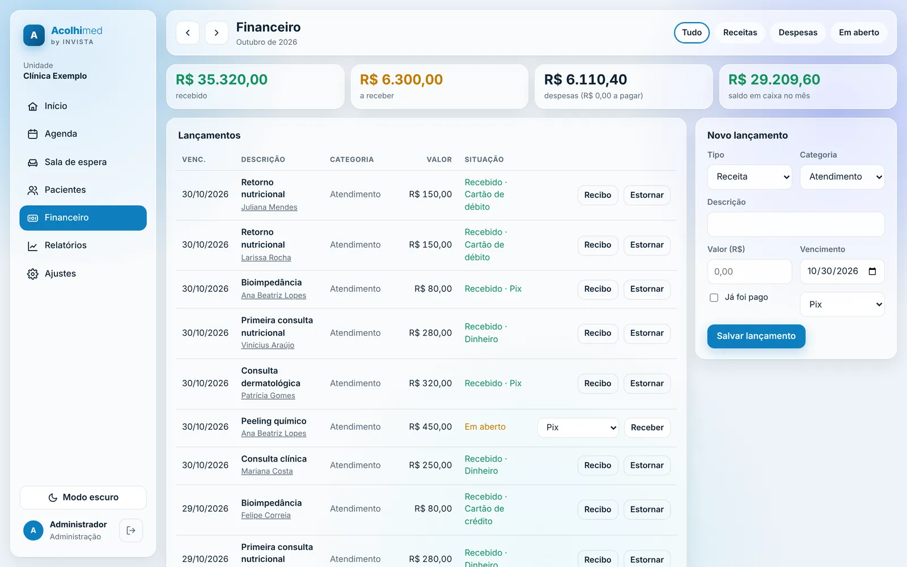
Task: Open payment dropdown in Peeling químico row
Action: [x=578, y=428]
